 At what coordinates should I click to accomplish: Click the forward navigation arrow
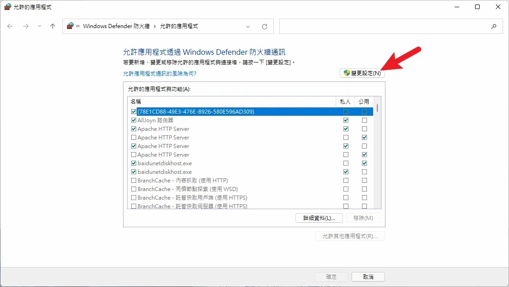[26, 26]
